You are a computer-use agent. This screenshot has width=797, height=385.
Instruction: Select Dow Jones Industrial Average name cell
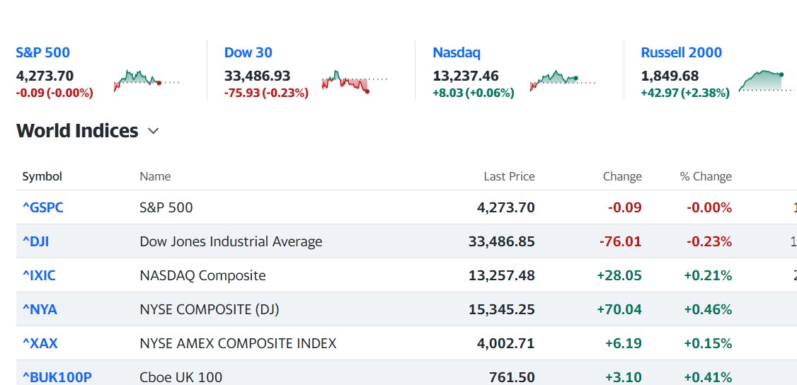tap(231, 241)
